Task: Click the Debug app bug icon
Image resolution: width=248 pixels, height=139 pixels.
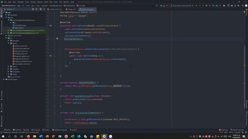Action: coord(207,5)
